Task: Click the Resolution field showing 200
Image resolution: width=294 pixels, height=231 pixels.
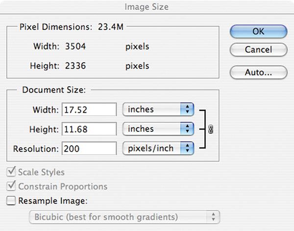Action: click(89, 149)
